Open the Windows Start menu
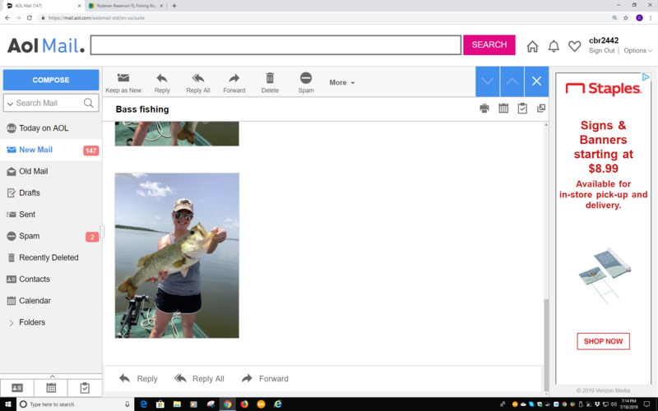 click(x=8, y=404)
